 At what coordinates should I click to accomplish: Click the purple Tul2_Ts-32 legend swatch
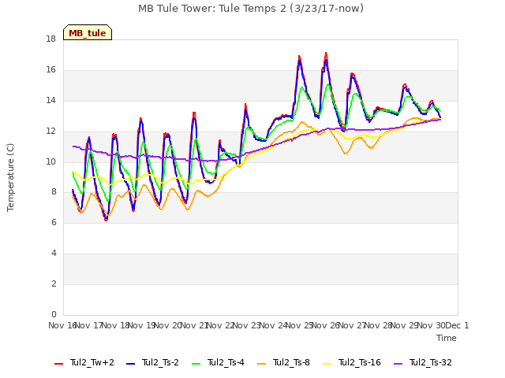[x=398, y=364]
